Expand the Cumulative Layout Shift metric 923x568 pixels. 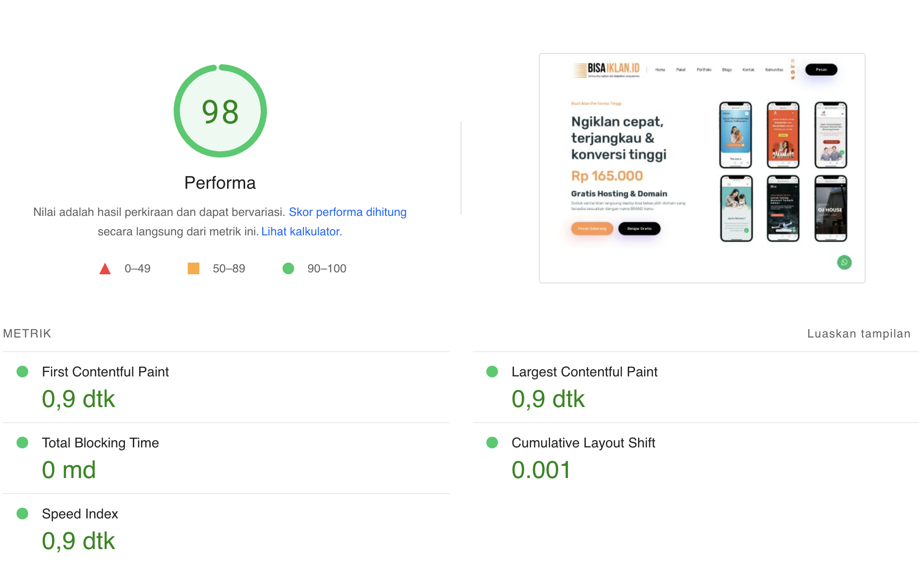click(x=583, y=443)
